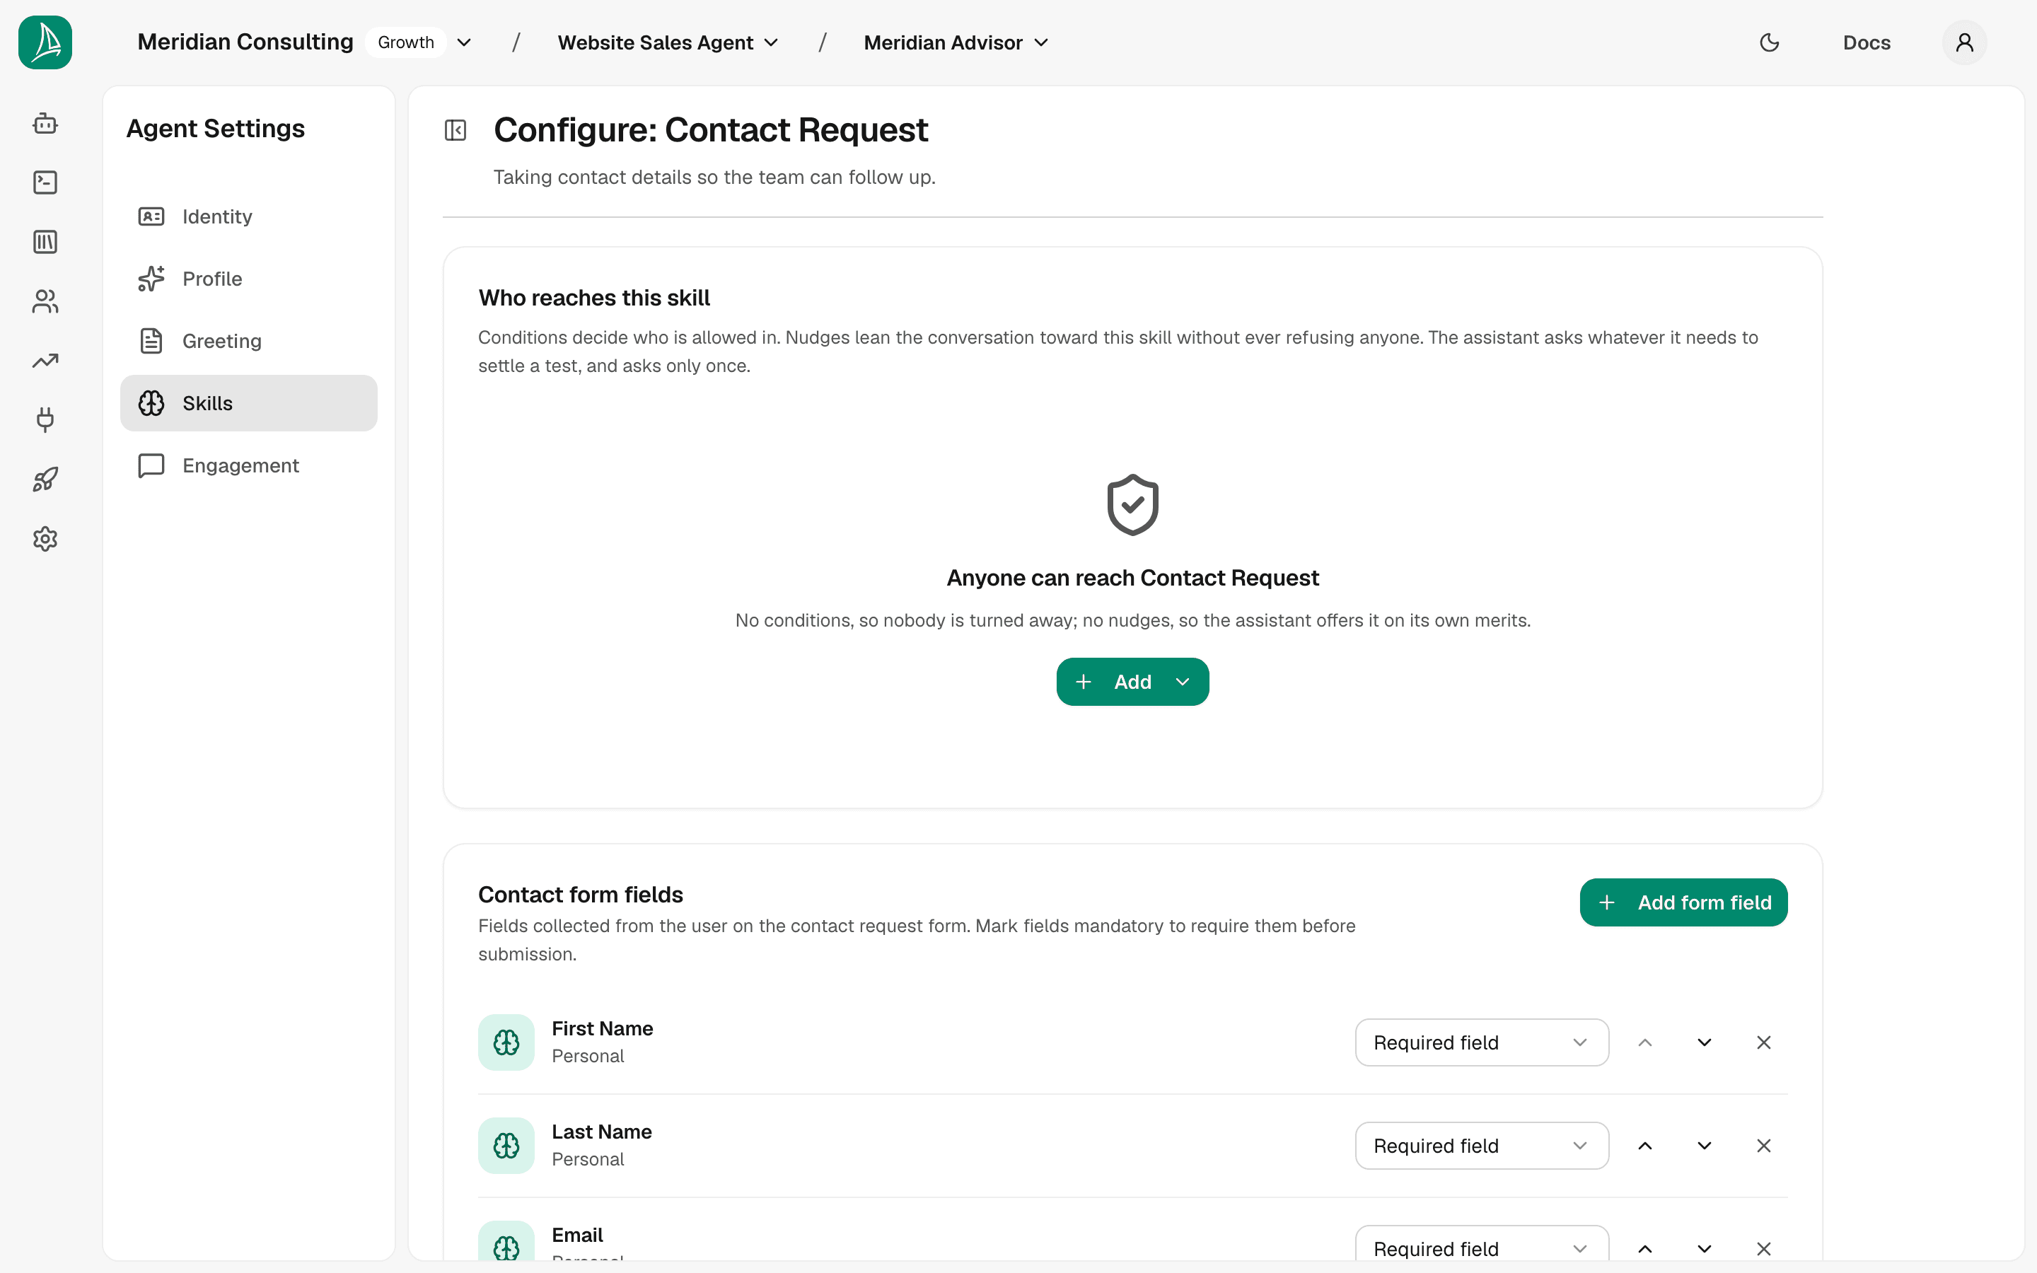Go to Greeting settings
Viewport: 2037px width, 1273px height.
pyautogui.click(x=249, y=341)
